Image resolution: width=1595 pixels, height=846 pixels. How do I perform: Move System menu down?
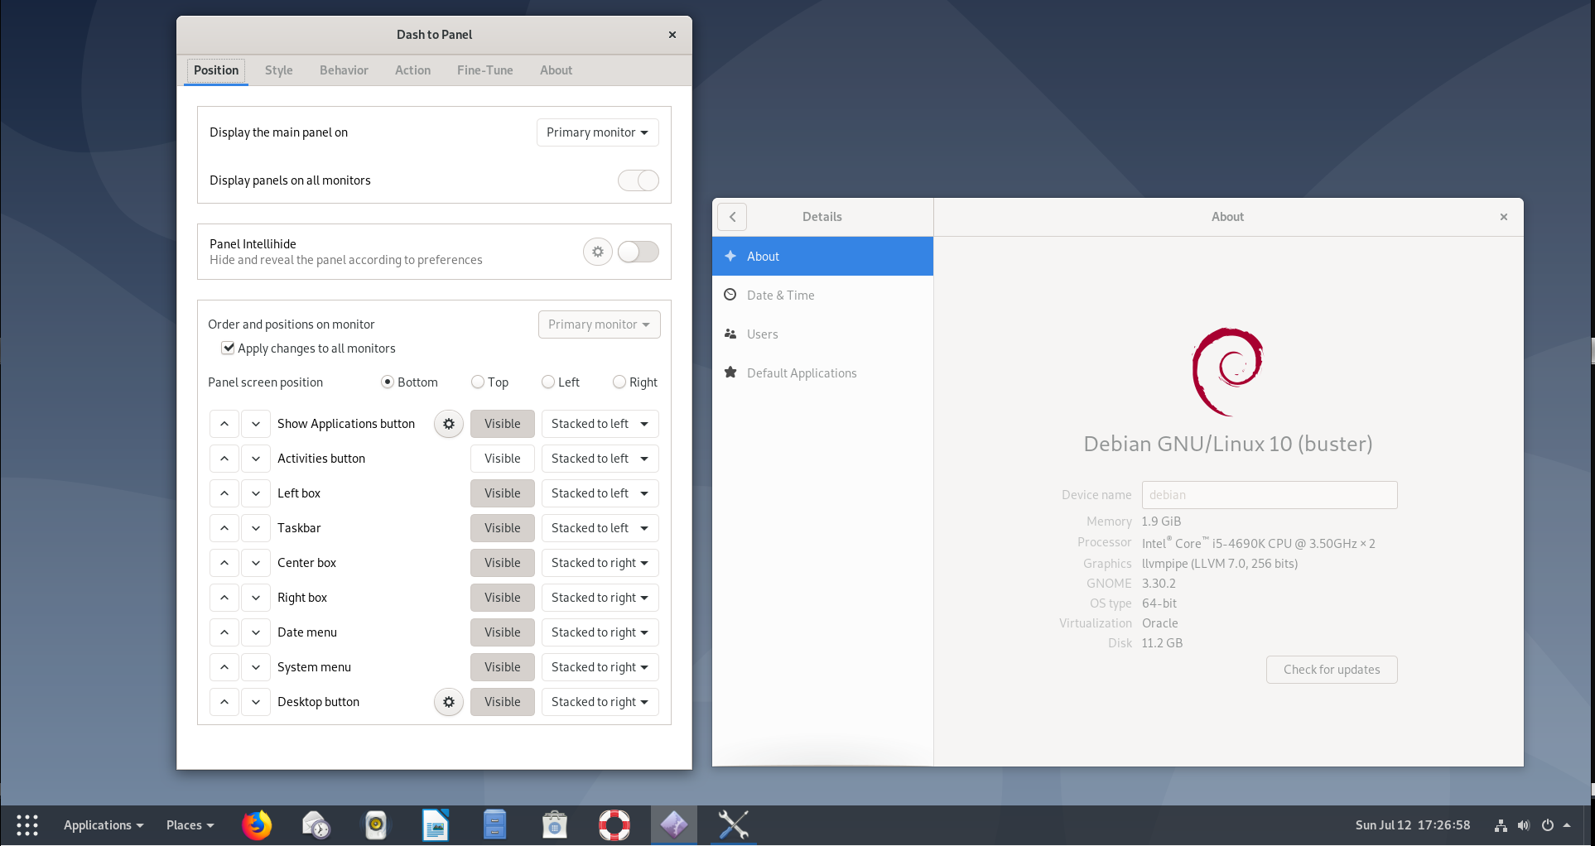[256, 667]
